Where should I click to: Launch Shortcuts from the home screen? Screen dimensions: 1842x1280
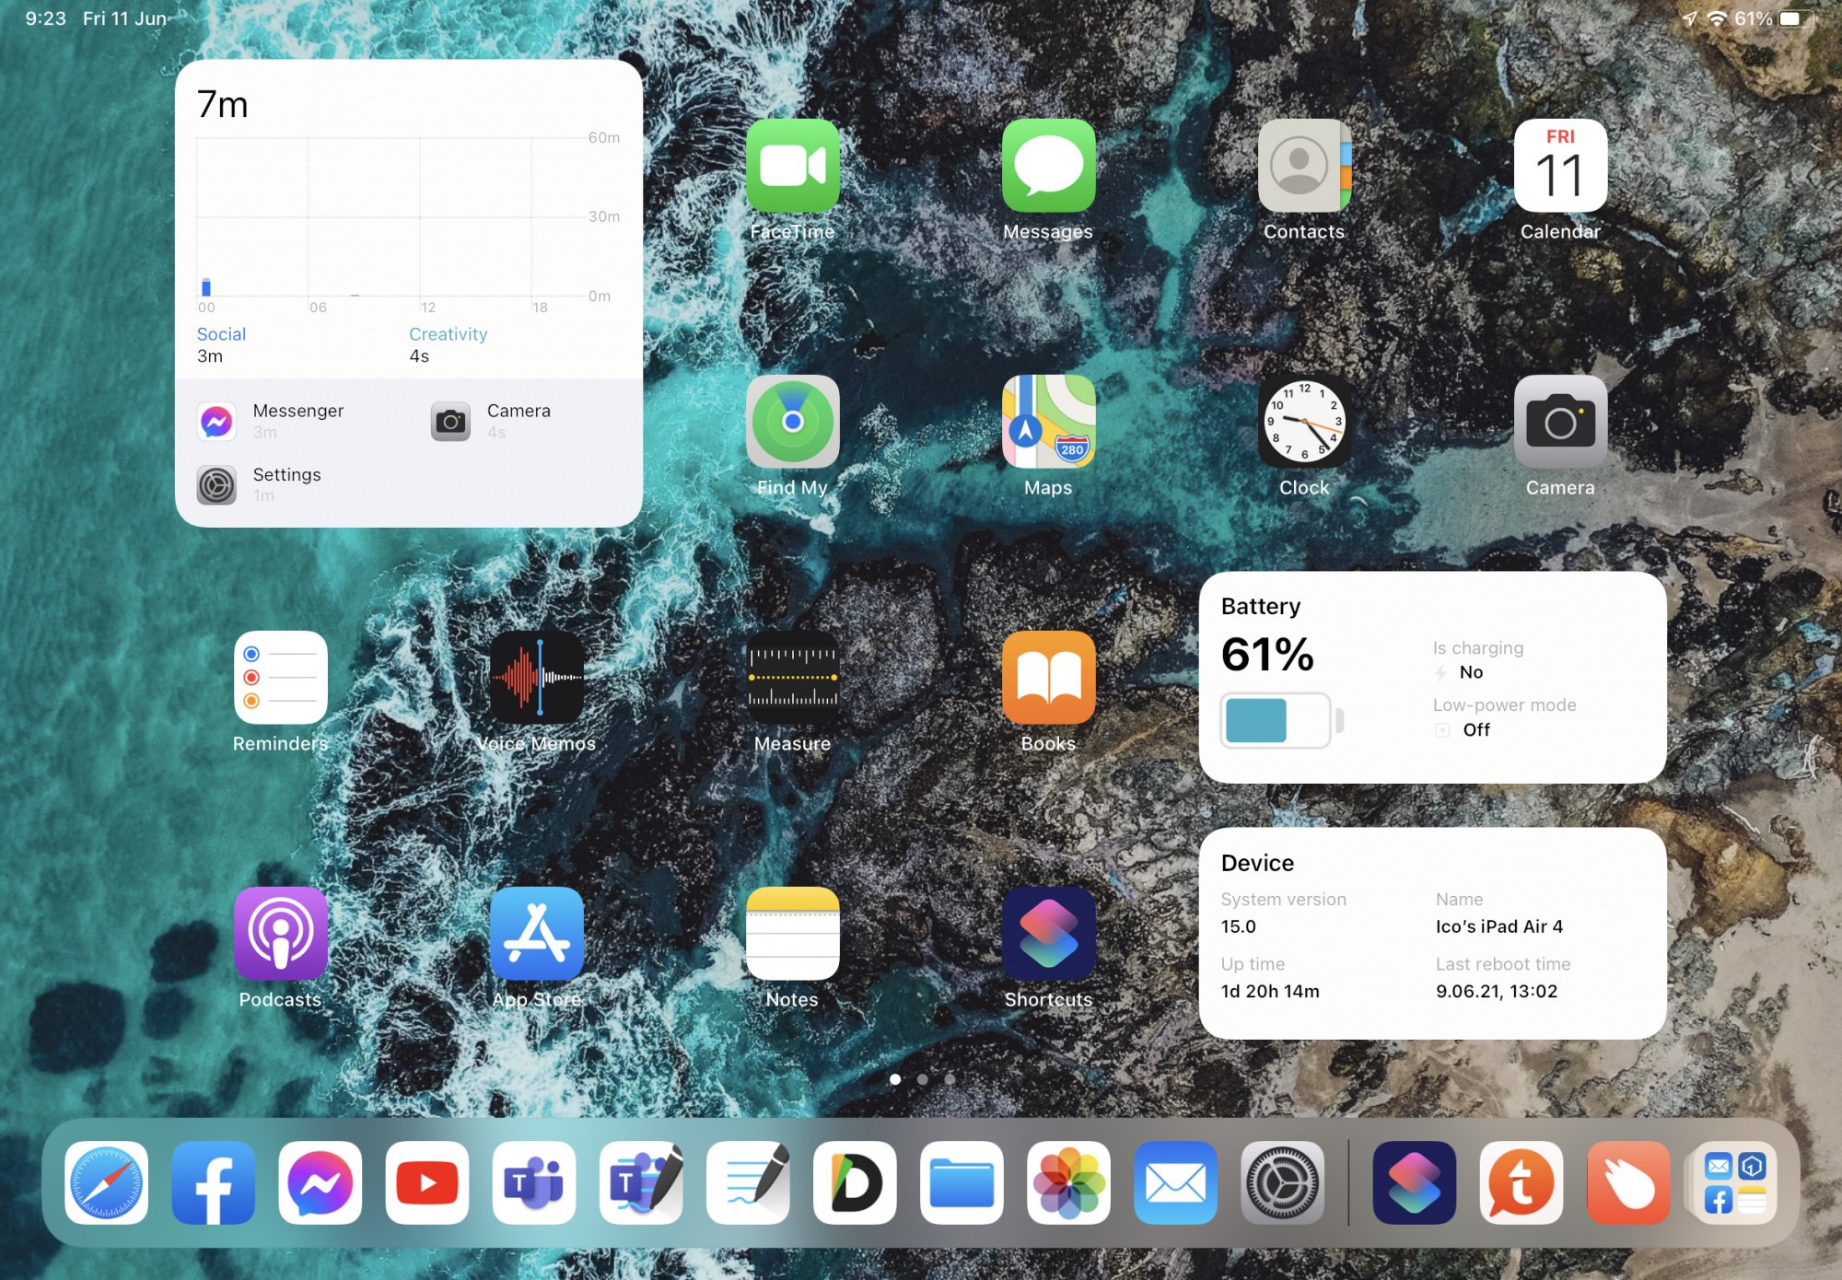point(1048,934)
